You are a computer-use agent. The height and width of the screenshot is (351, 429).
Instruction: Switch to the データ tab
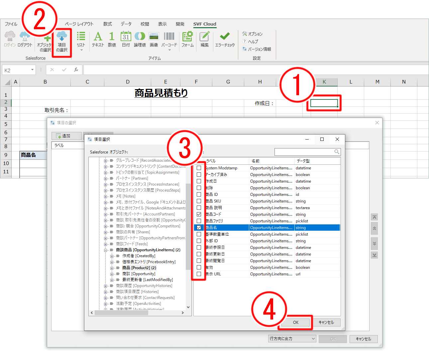click(x=126, y=24)
